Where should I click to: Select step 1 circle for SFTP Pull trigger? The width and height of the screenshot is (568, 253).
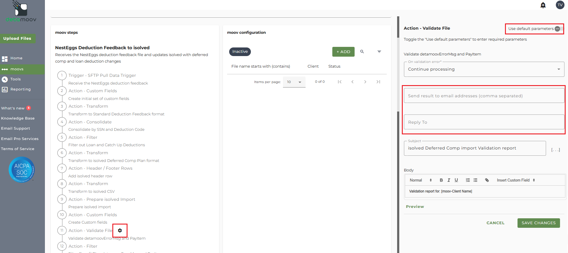point(62,75)
